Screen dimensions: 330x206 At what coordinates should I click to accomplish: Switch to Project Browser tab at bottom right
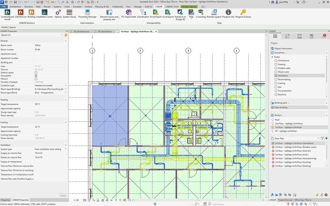[295, 200]
